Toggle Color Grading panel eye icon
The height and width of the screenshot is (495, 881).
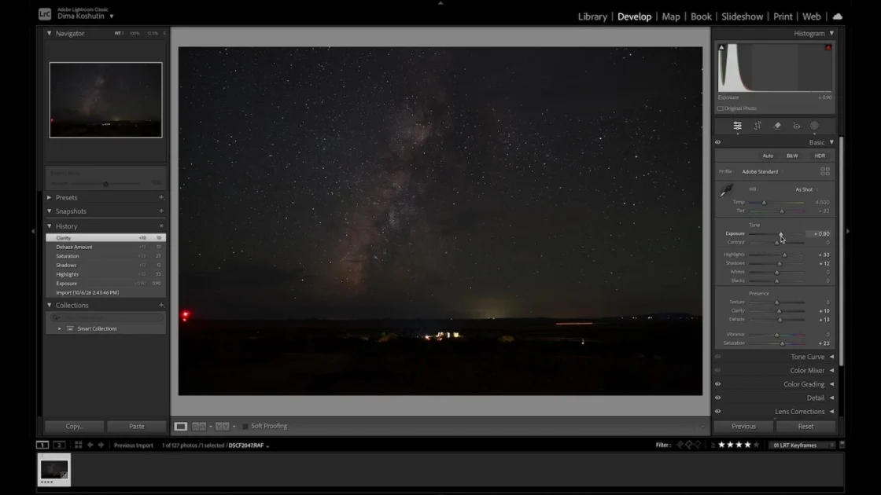[x=717, y=384]
